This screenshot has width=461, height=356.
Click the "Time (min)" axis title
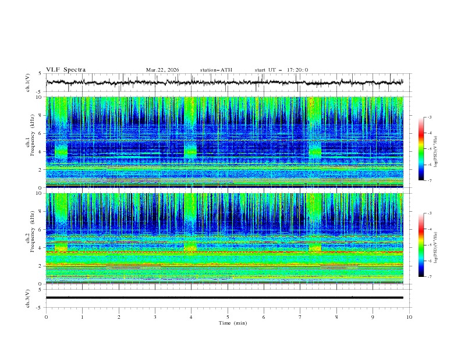tap(233, 323)
